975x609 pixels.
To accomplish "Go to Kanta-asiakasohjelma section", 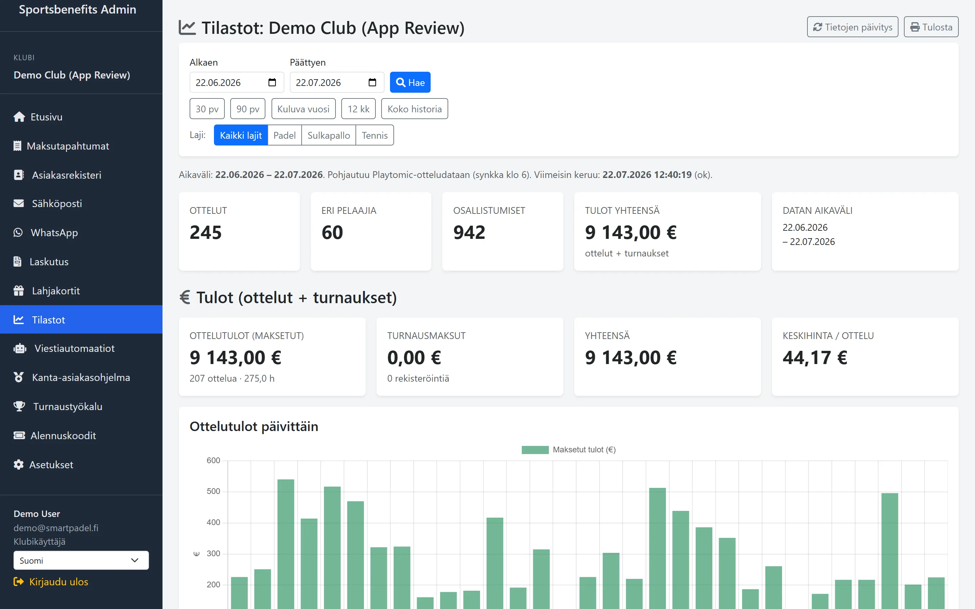I will pos(81,377).
